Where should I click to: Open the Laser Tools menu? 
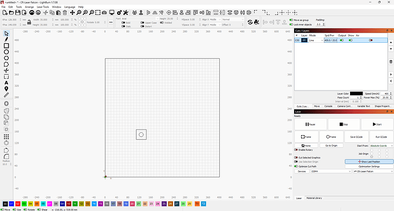point(43,7)
